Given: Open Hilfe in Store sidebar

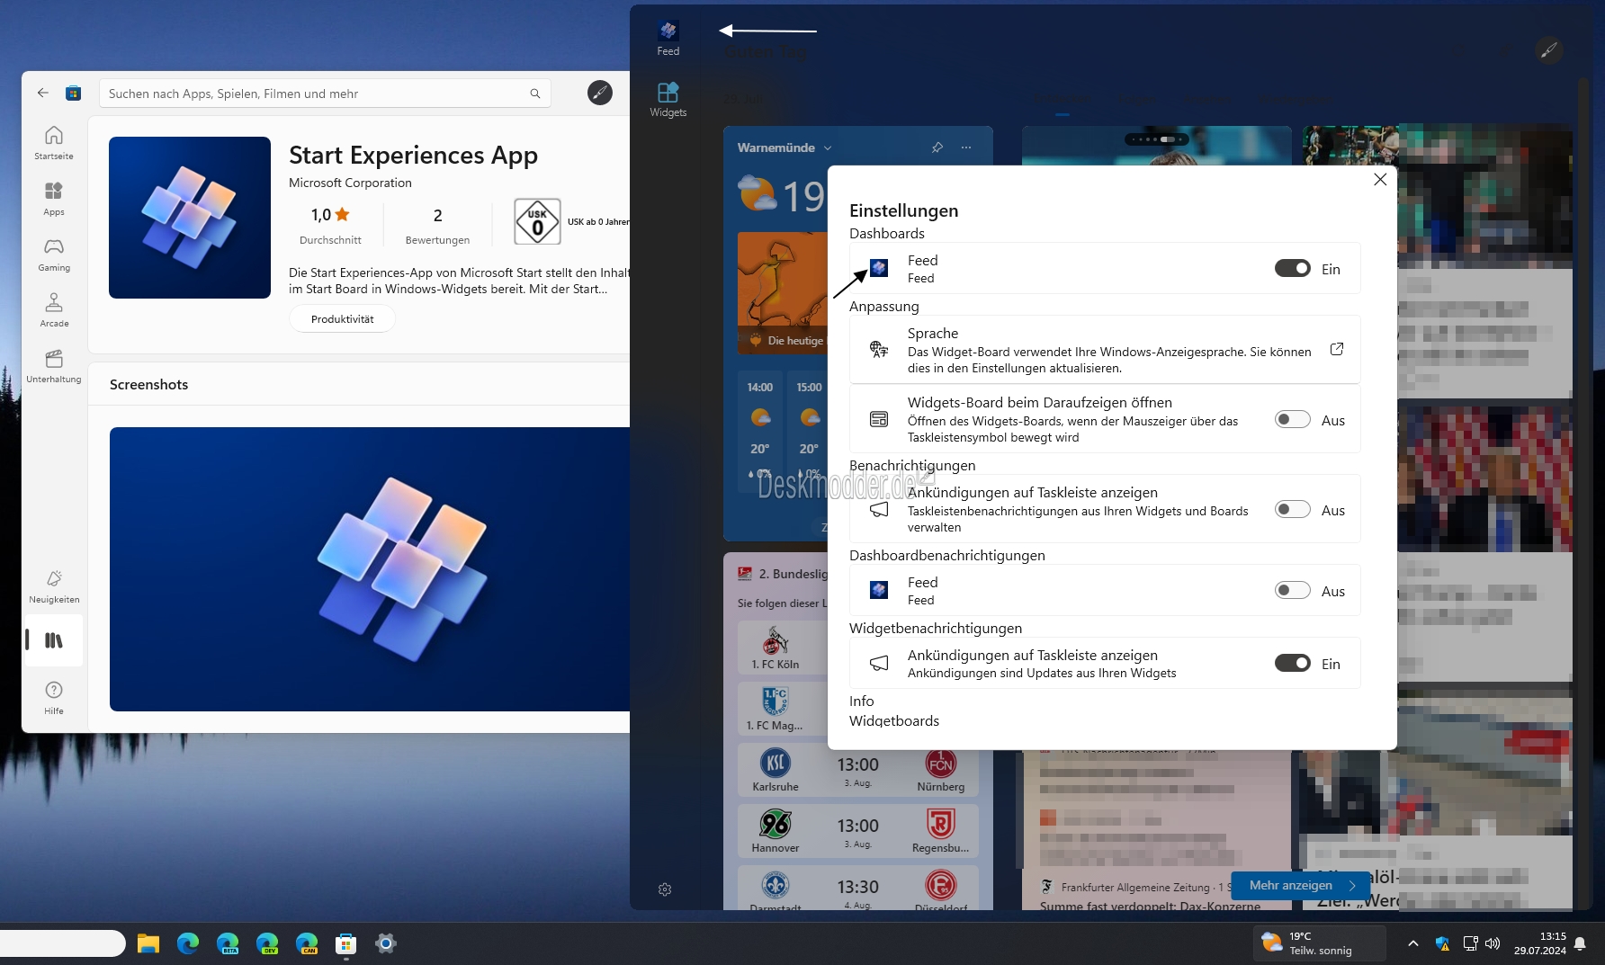Looking at the screenshot, I should pos(54,698).
